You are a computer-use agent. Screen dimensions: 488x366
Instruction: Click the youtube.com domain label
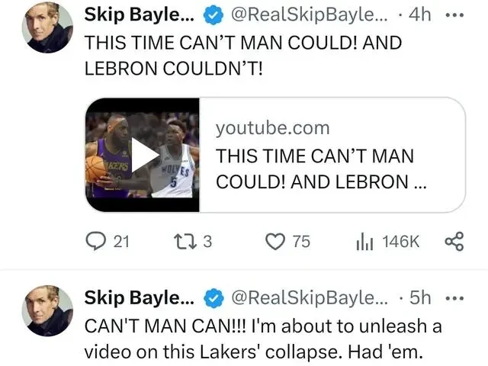[273, 128]
